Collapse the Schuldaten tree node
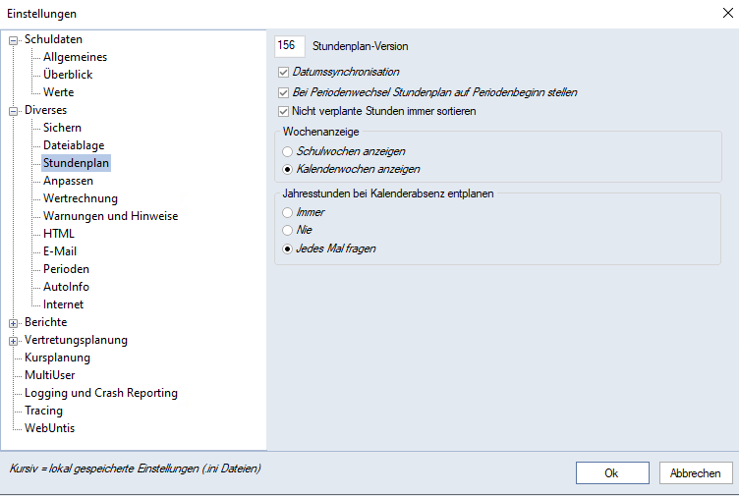739x496 pixels. click(14, 40)
